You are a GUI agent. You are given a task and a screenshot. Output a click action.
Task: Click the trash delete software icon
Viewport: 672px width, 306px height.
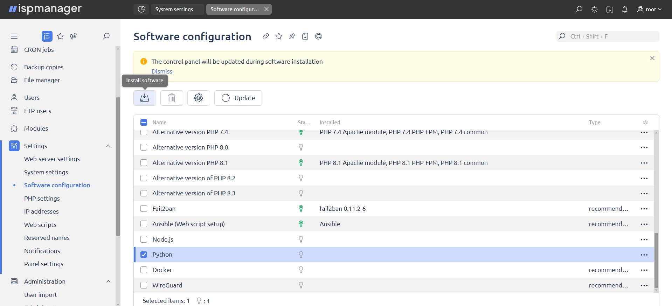[172, 98]
